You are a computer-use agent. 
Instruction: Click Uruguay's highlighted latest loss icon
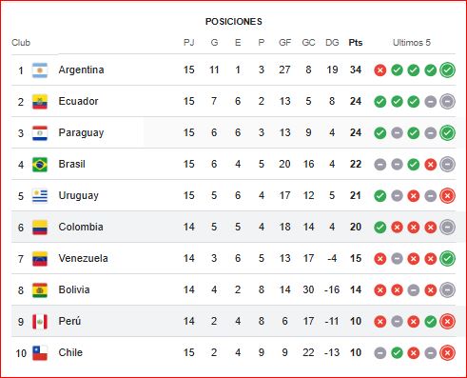pyautogui.click(x=447, y=196)
